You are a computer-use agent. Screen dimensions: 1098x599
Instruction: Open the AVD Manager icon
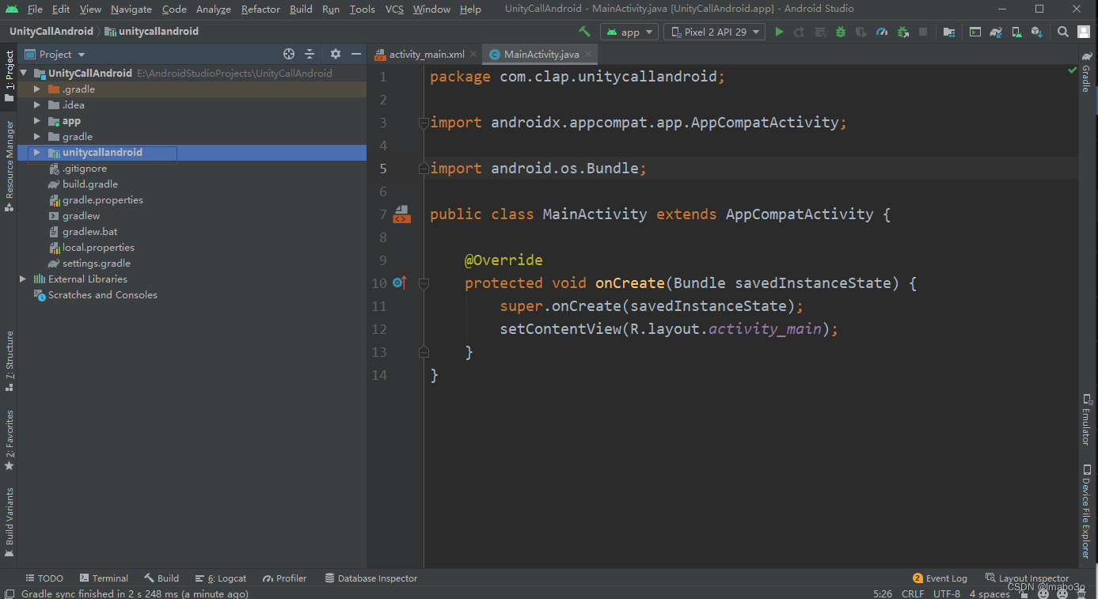[1016, 32]
